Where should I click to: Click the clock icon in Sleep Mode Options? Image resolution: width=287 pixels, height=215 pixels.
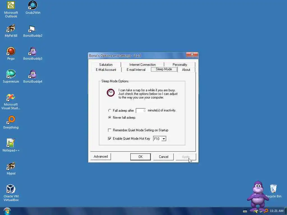tap(111, 93)
